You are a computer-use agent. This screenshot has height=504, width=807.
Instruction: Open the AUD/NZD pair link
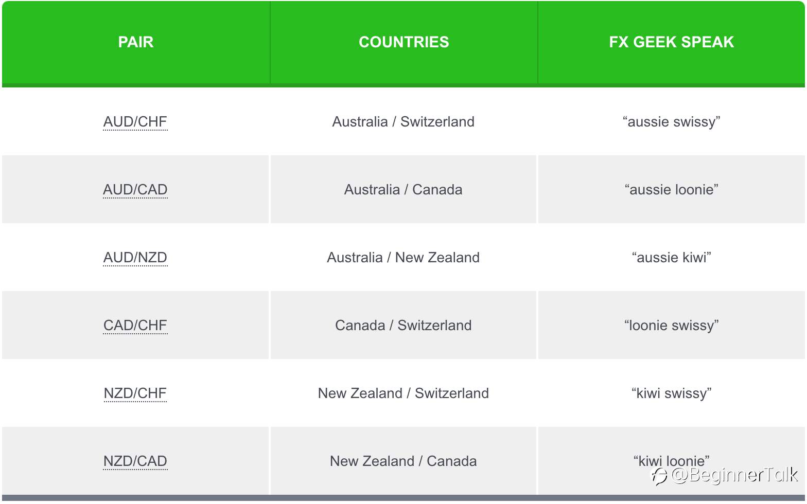point(135,258)
